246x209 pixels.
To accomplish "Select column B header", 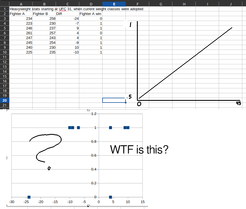I will 44,4.
